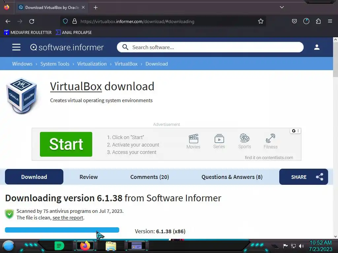This screenshot has height=253, width=338.
Task: Open the tracking protection shield icon
Action: pos(65,21)
